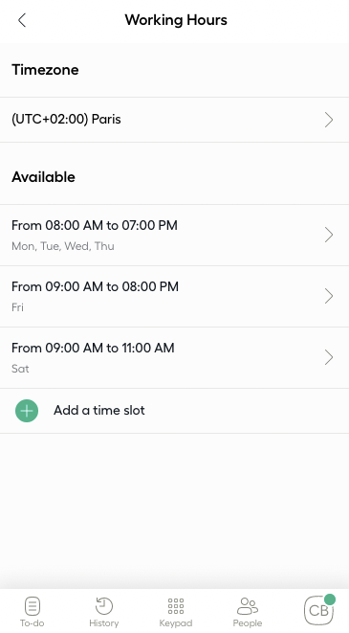Switch to the Keypad tab label
Screen dimensions: 349x633
[176, 623]
